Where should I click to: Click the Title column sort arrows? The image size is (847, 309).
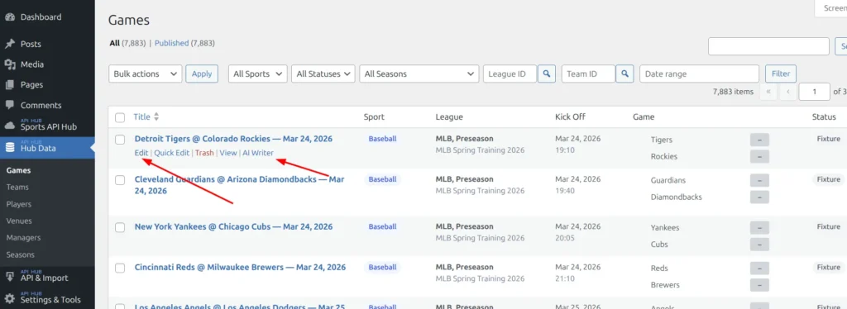(156, 116)
